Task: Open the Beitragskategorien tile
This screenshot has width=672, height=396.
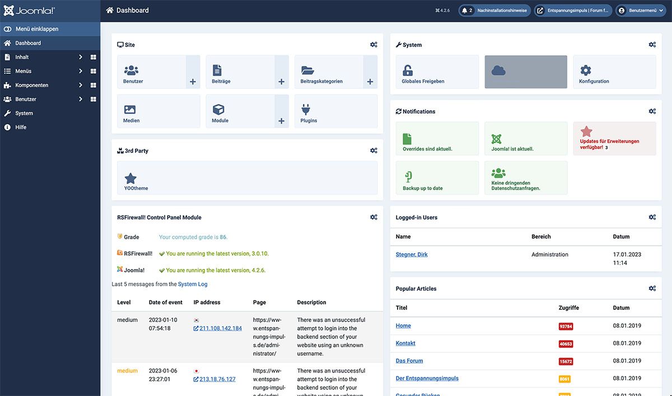Action: [329, 72]
